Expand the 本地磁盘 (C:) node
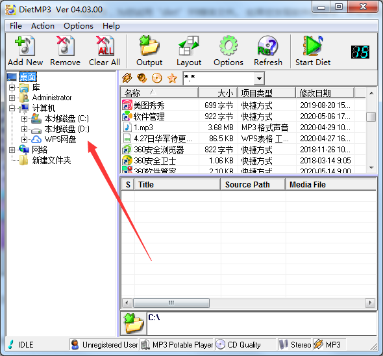 tap(24, 118)
